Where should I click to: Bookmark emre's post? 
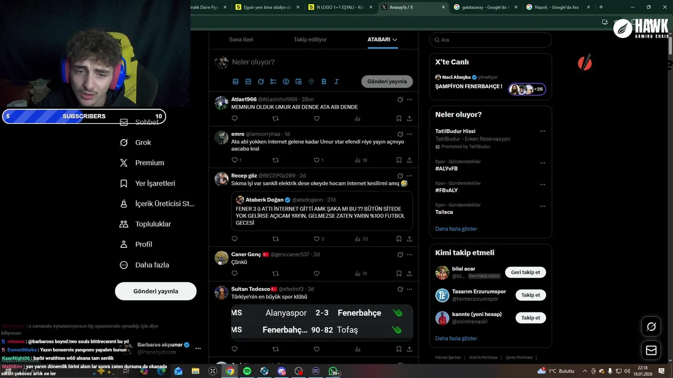[399, 160]
